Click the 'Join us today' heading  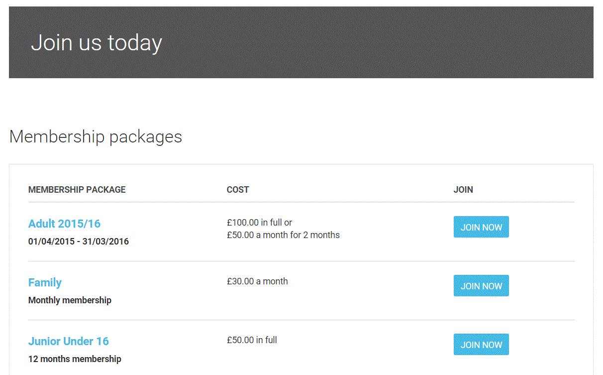(96, 43)
